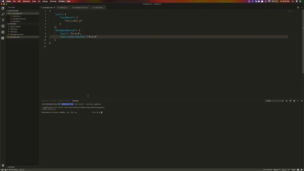Click the unsaved dot on package.json tab
This screenshot has width=304, height=171.
coord(54,8)
